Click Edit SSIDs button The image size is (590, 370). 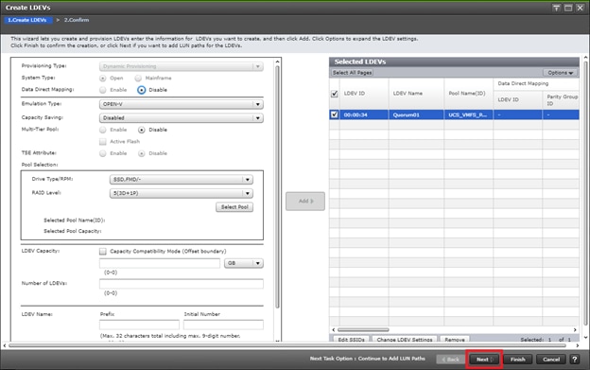[351, 339]
